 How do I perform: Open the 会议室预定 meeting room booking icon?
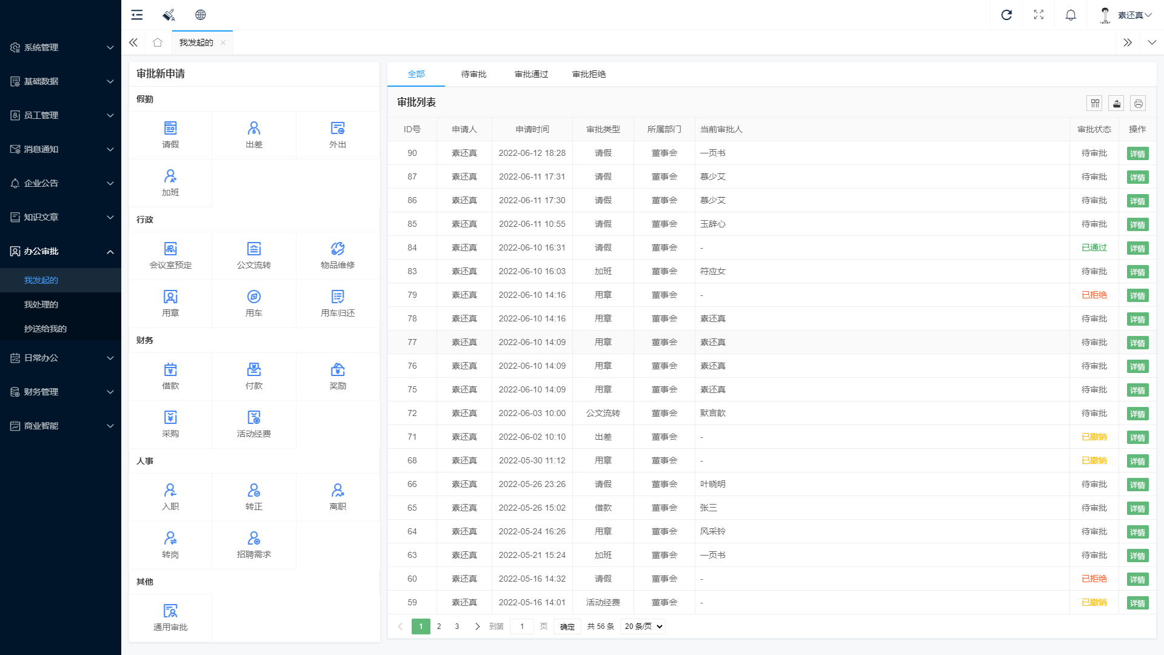pos(170,255)
